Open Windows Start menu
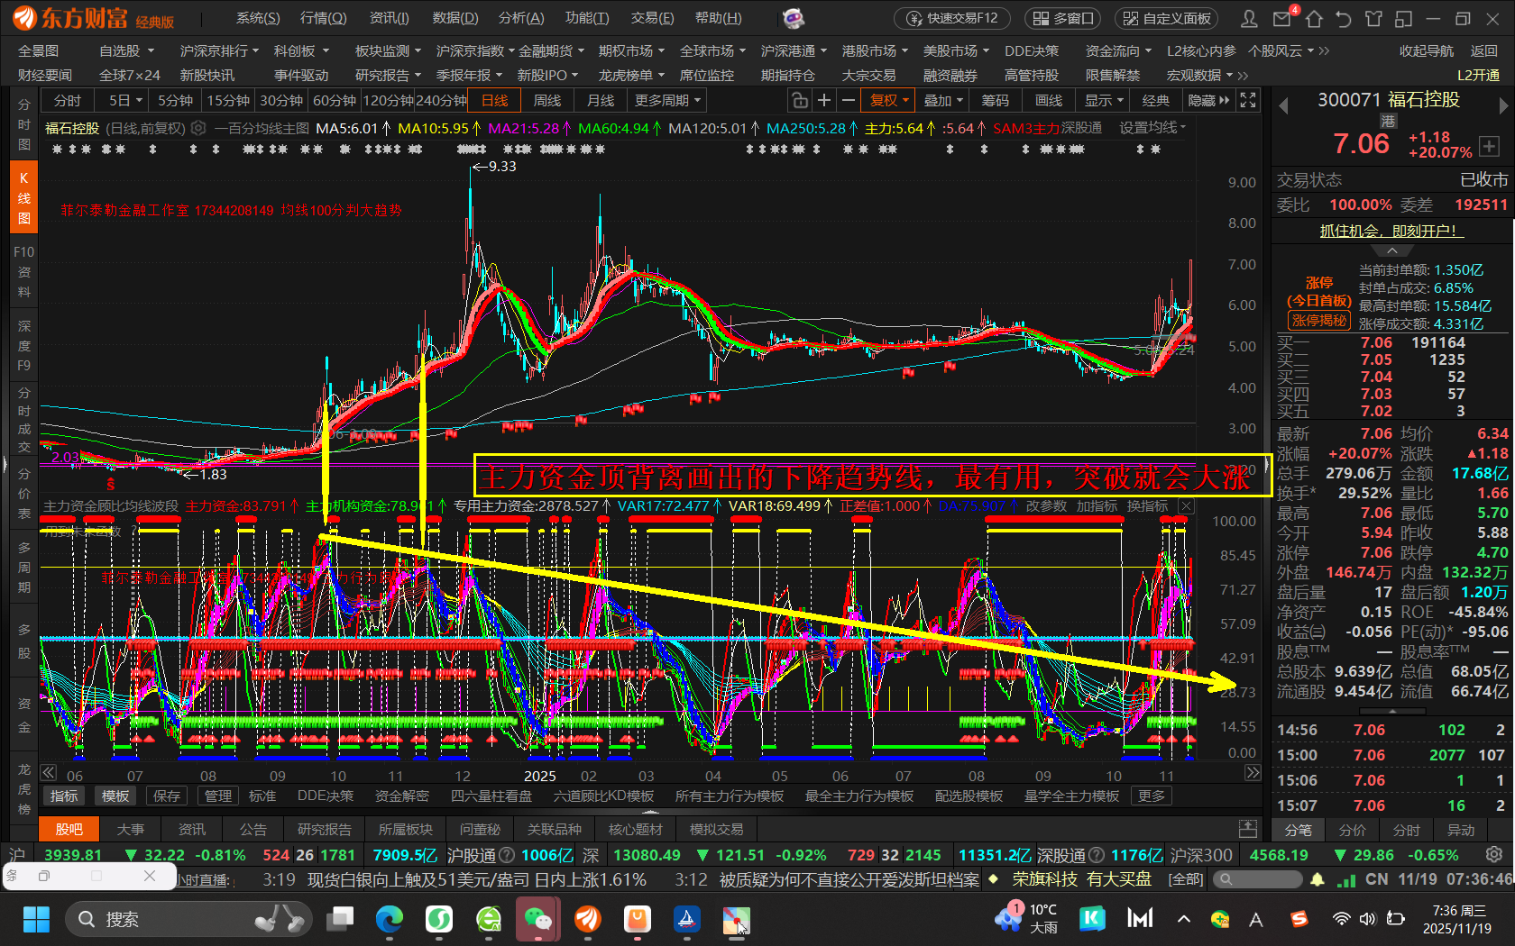 [36, 919]
